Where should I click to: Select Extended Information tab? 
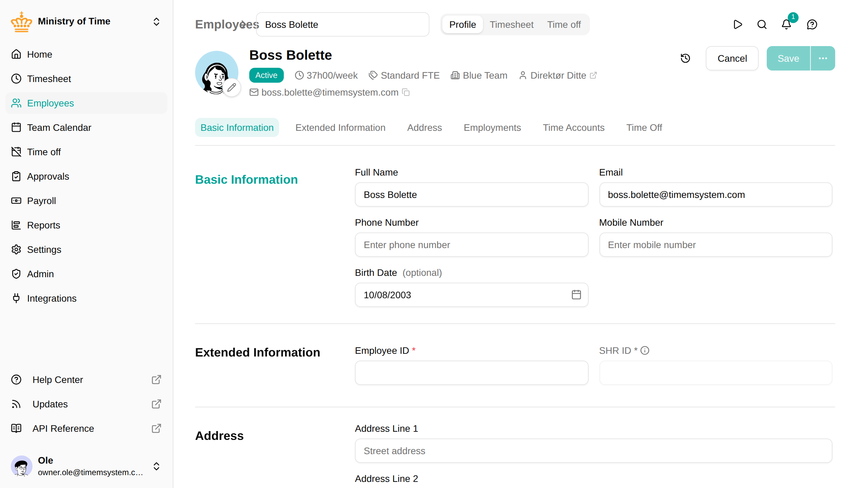click(x=340, y=127)
